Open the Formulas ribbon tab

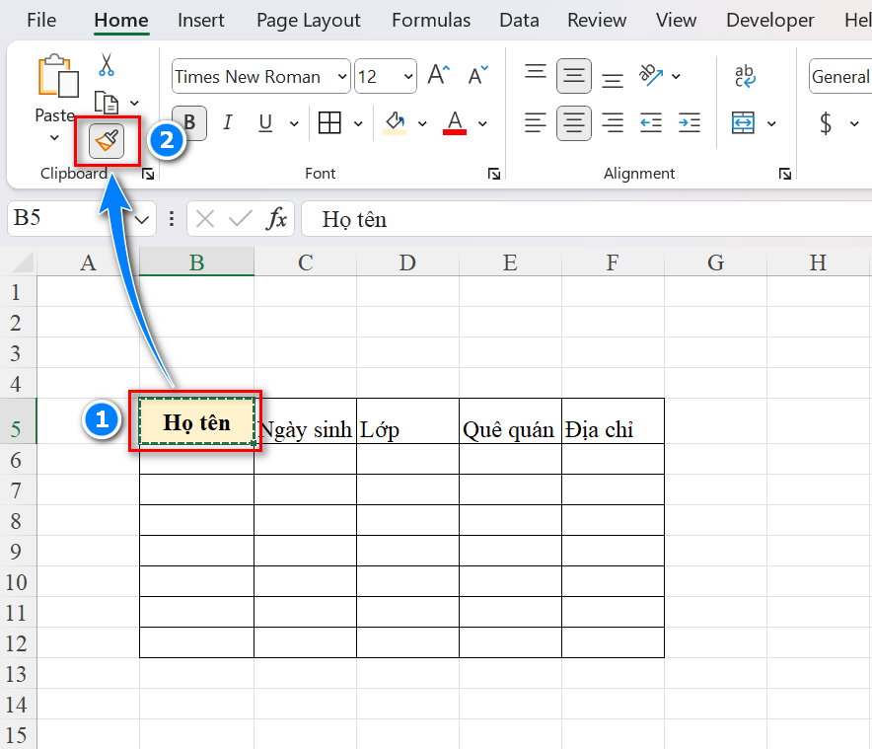[429, 20]
